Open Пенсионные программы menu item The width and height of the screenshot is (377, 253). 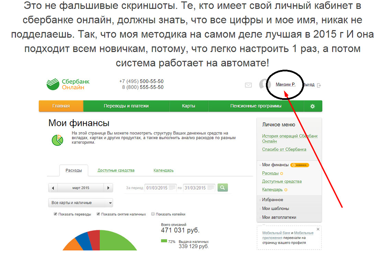(x=256, y=106)
